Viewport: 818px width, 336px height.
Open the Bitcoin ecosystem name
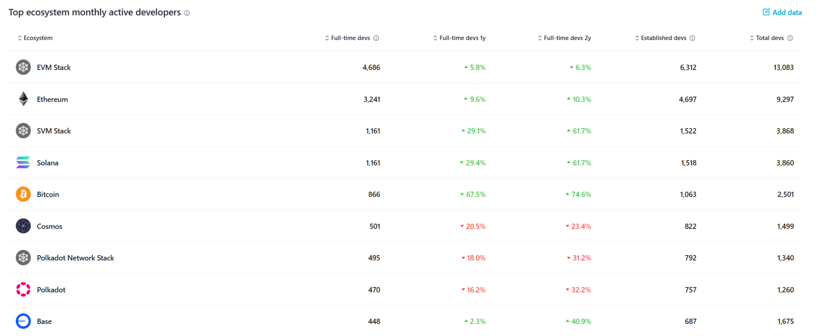[48, 194]
